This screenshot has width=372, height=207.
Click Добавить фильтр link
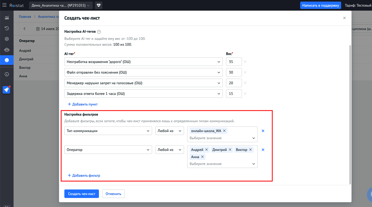tap(84, 175)
